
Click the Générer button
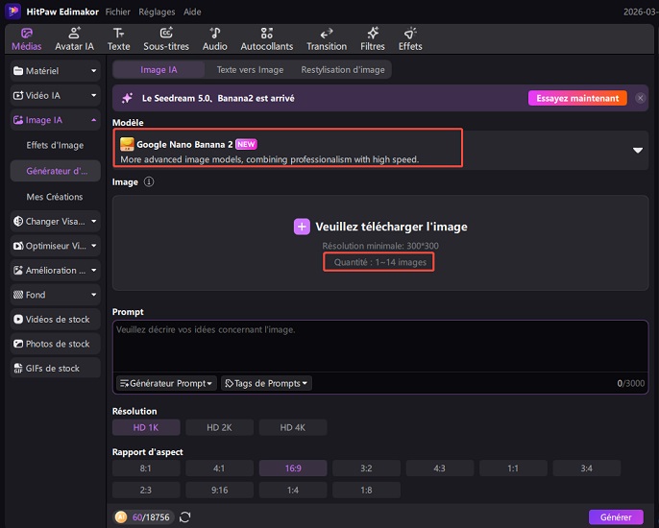point(616,516)
